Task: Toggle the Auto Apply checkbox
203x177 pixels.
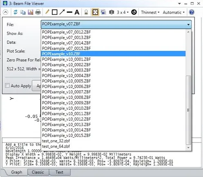Action: (x=7, y=86)
